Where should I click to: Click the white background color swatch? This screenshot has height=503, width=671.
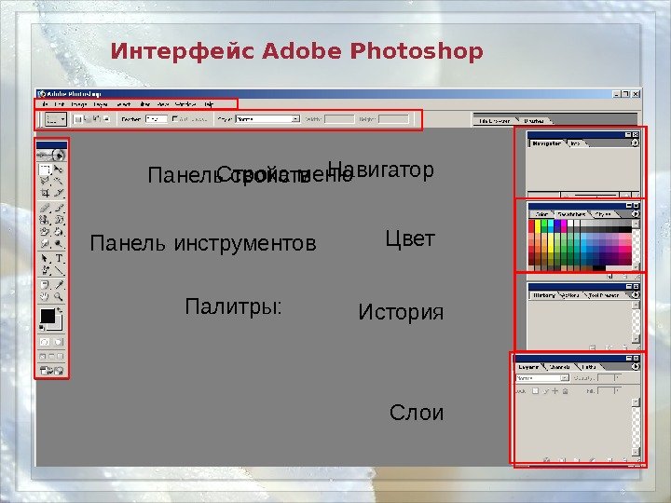[58, 325]
